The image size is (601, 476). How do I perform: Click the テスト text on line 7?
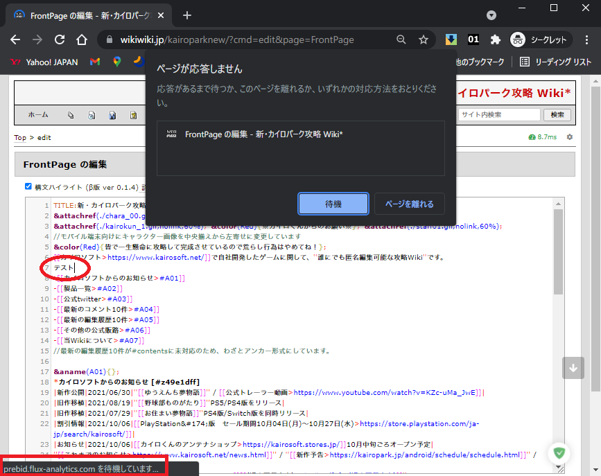64,267
